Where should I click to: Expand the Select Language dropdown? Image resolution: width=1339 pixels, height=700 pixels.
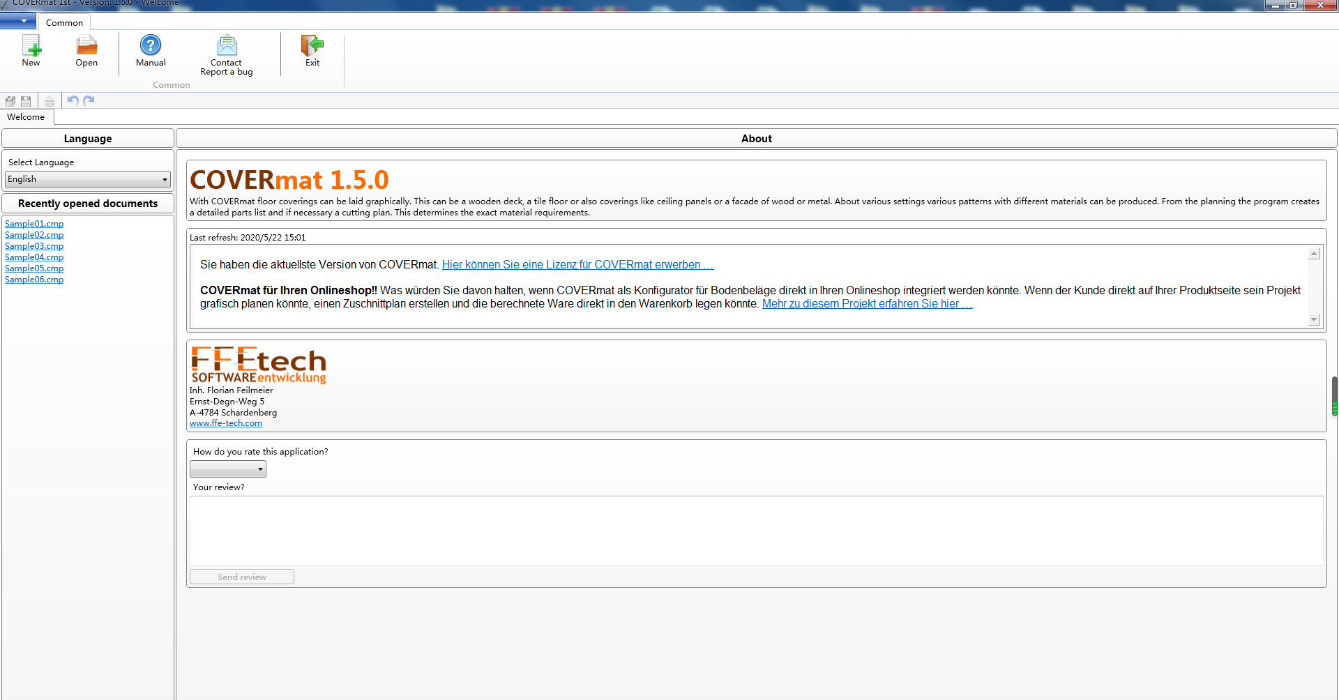click(x=88, y=179)
